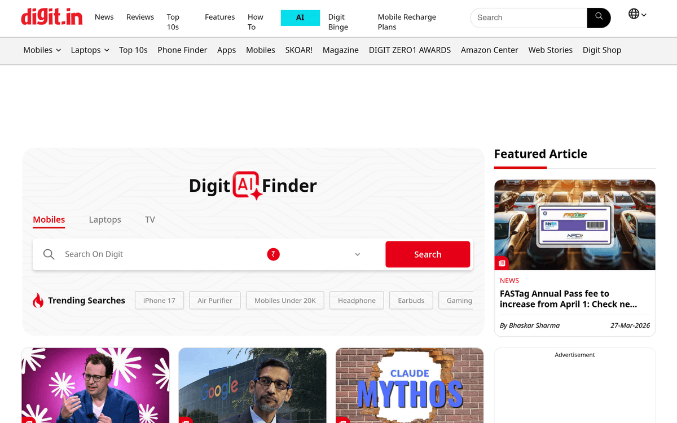Click the magnifier icon in Digit Finder
The image size is (677, 423).
(49, 254)
